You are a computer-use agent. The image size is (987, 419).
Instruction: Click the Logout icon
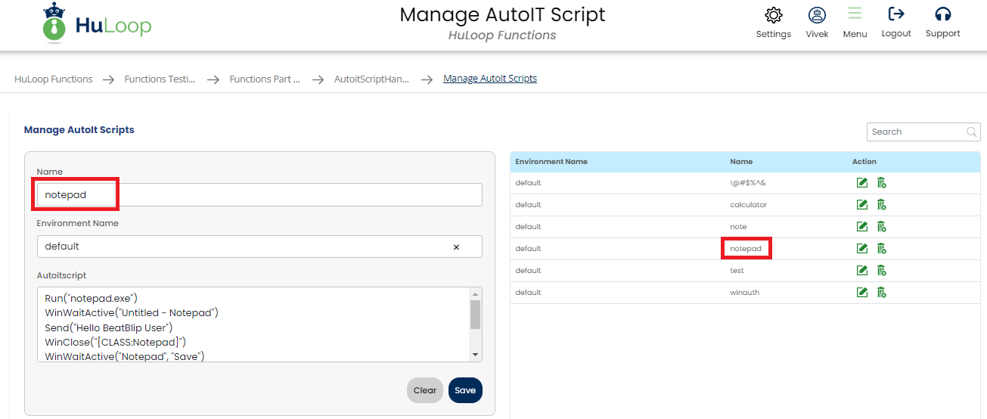tap(896, 14)
